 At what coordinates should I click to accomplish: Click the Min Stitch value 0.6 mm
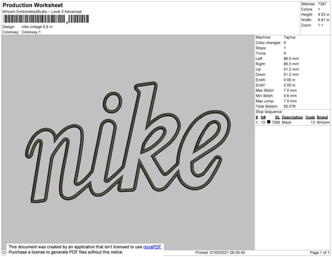pos(290,96)
